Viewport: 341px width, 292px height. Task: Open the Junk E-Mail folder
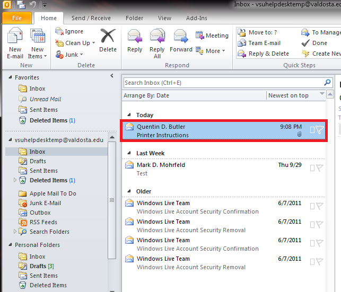[x=40, y=203]
